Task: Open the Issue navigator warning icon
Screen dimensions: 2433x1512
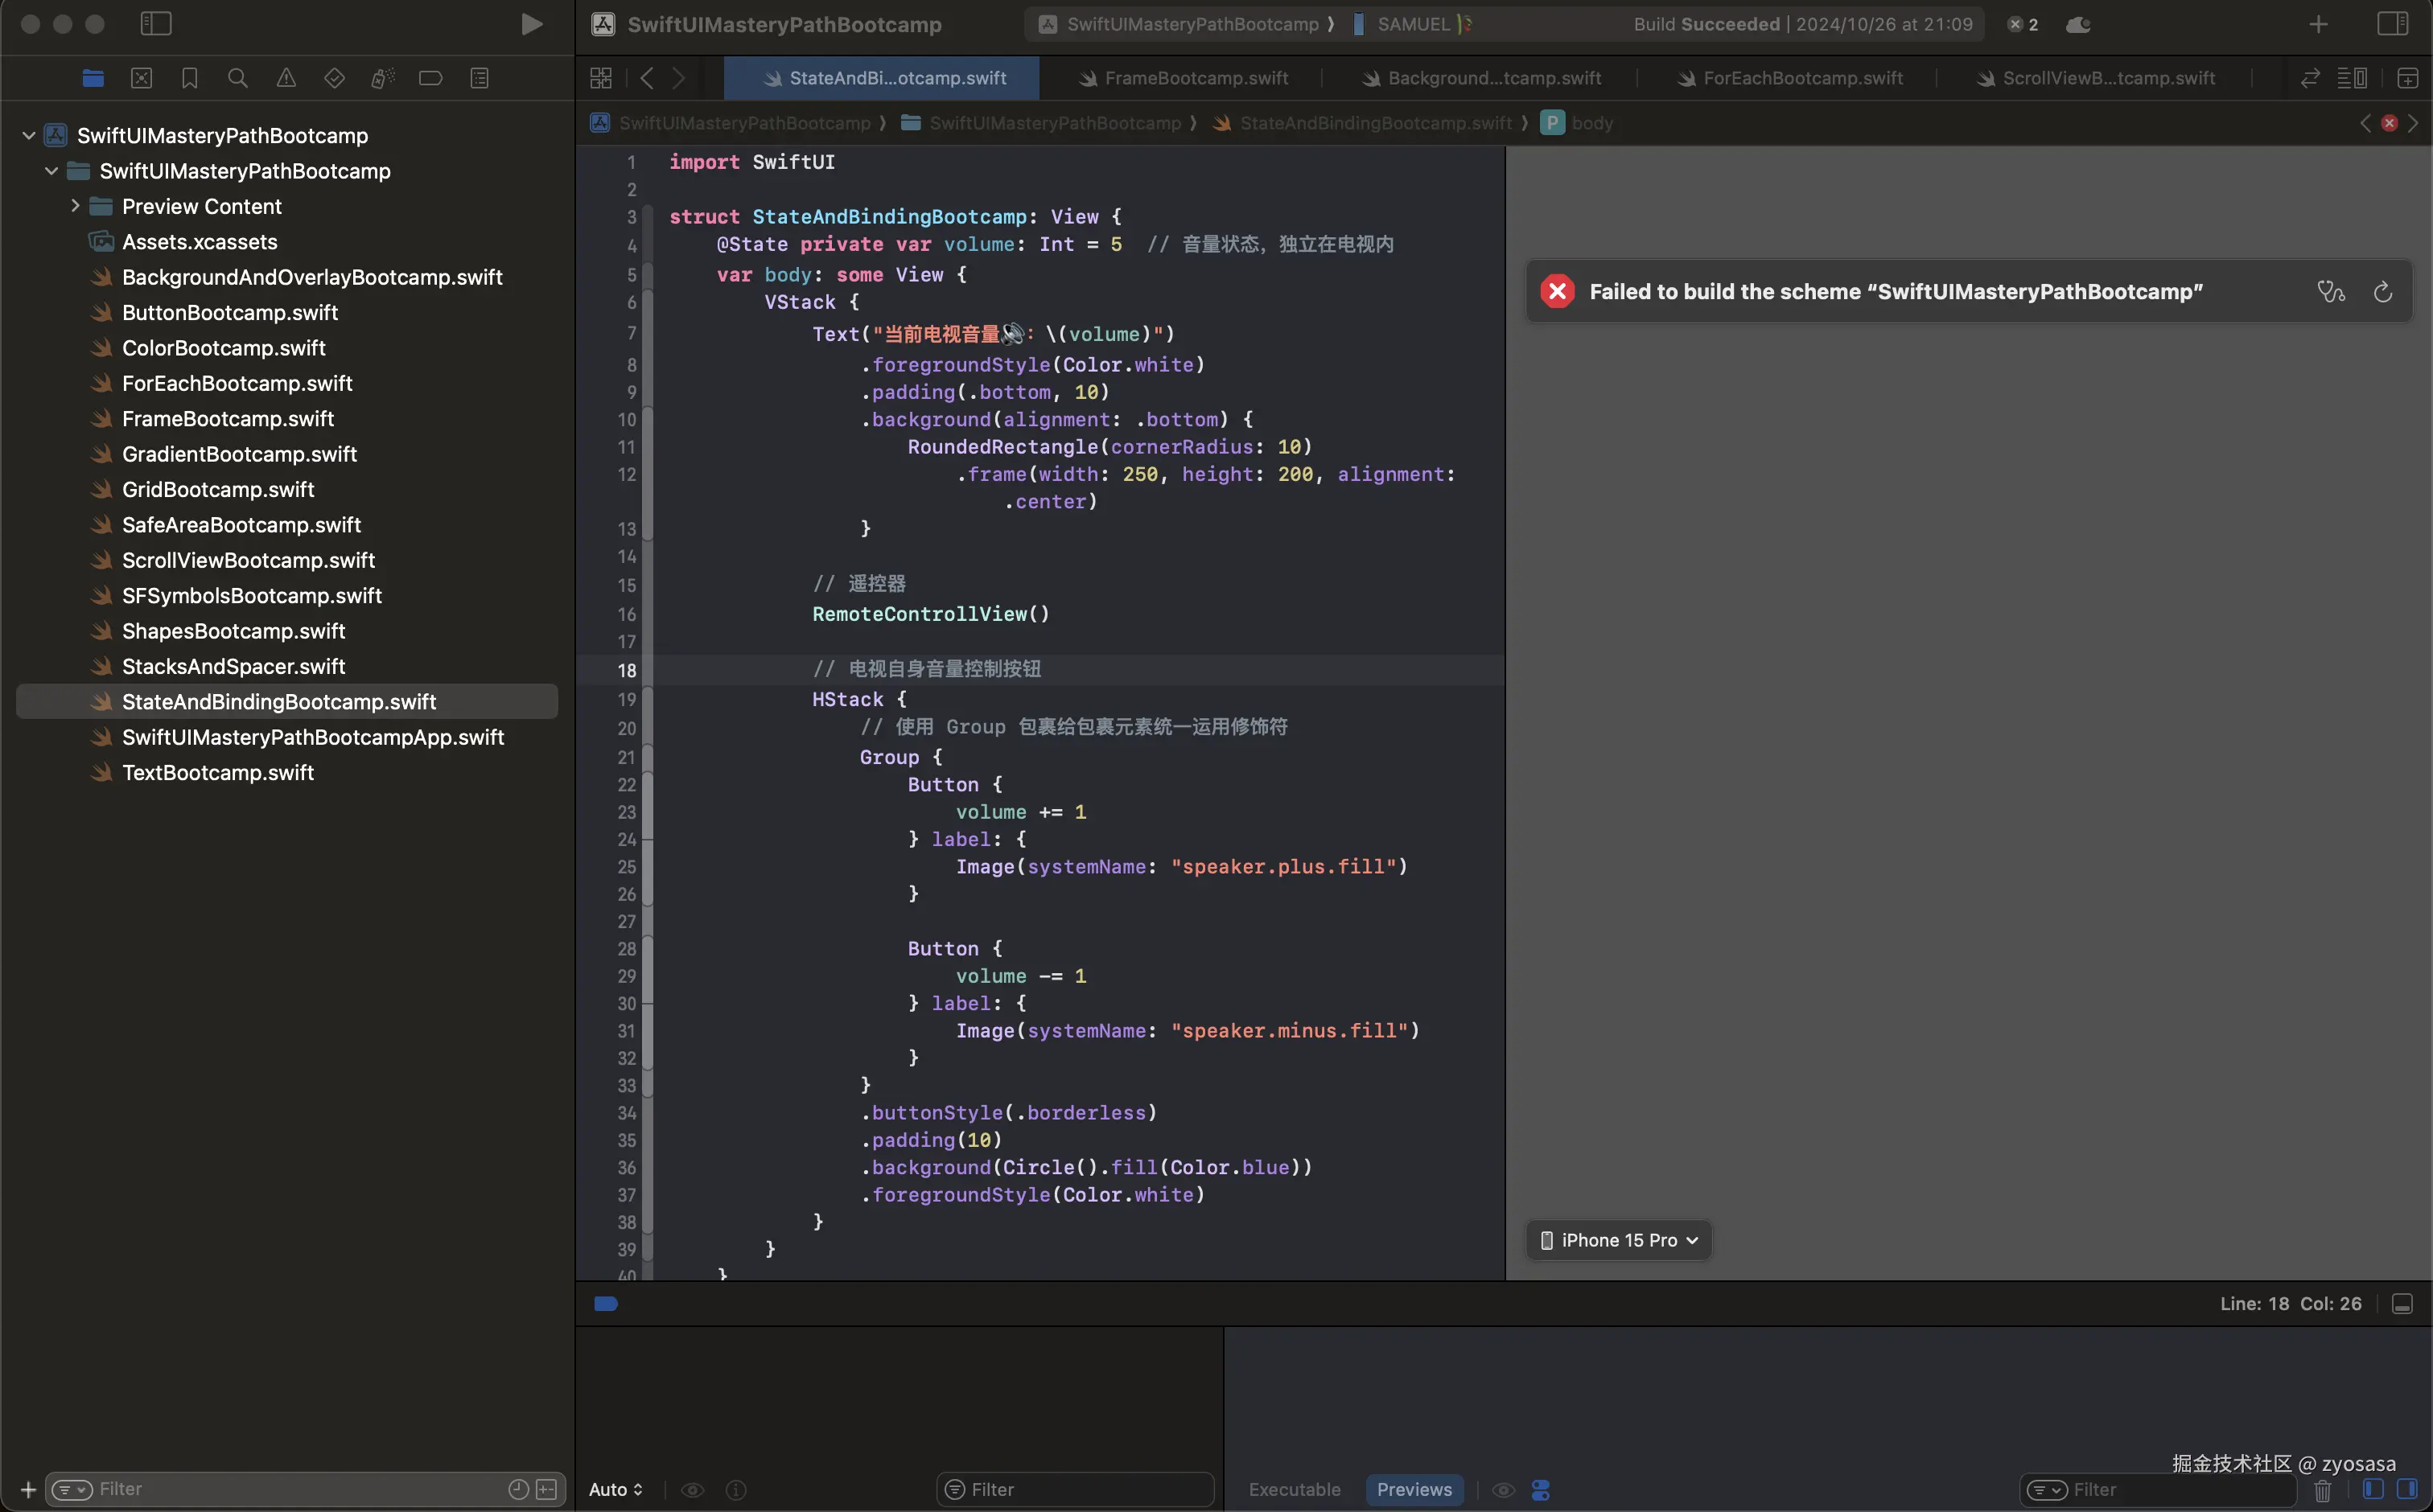Action: pyautogui.click(x=286, y=78)
